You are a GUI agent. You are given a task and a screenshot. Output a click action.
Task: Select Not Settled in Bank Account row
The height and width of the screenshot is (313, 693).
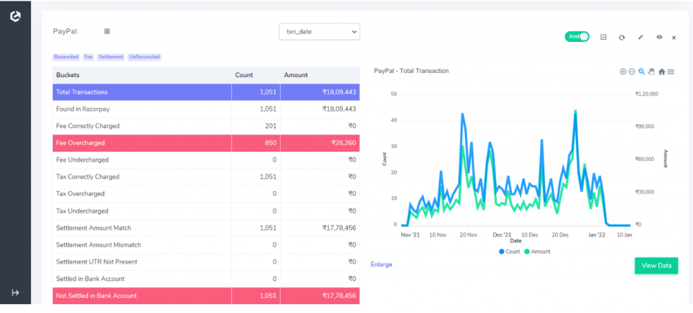[x=206, y=296]
